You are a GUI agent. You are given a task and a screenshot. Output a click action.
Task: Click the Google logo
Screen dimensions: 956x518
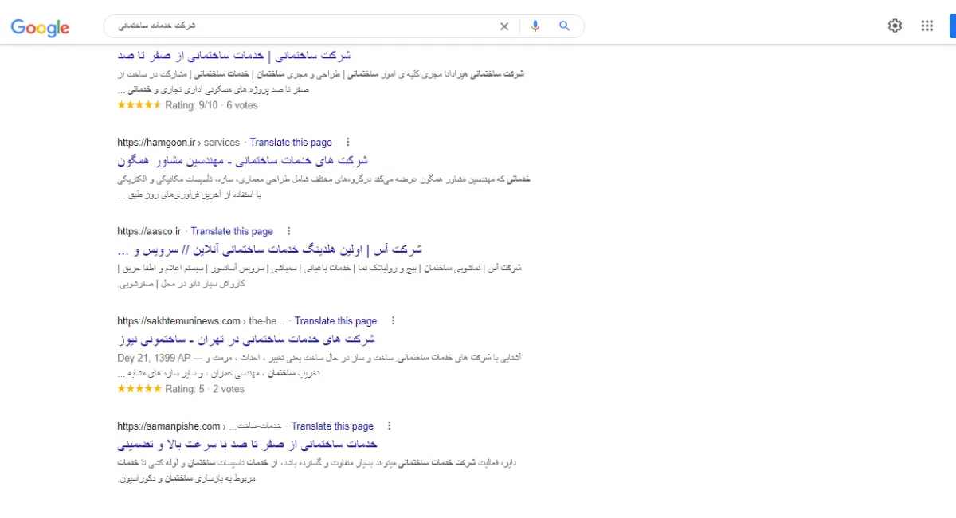coord(40,27)
